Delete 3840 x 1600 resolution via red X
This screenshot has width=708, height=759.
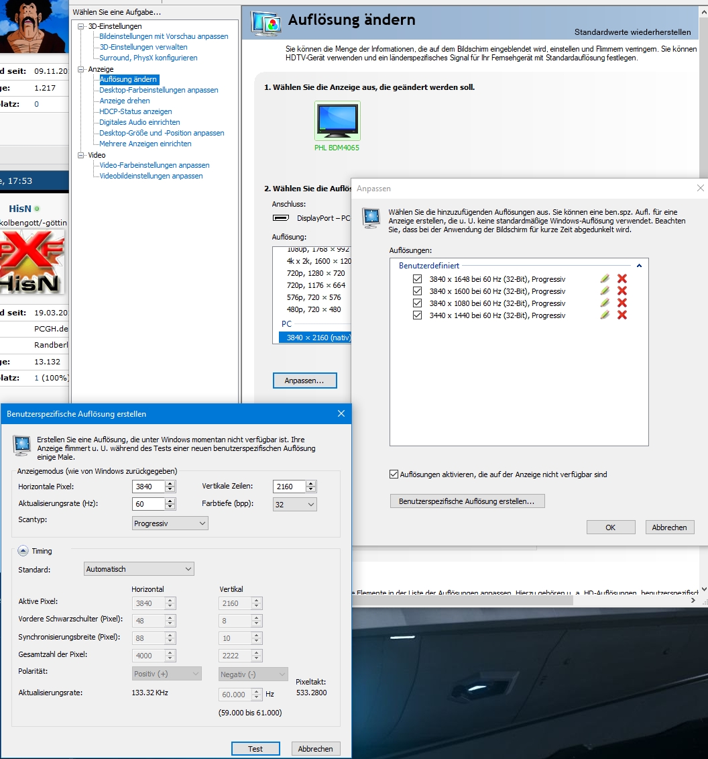click(x=622, y=291)
